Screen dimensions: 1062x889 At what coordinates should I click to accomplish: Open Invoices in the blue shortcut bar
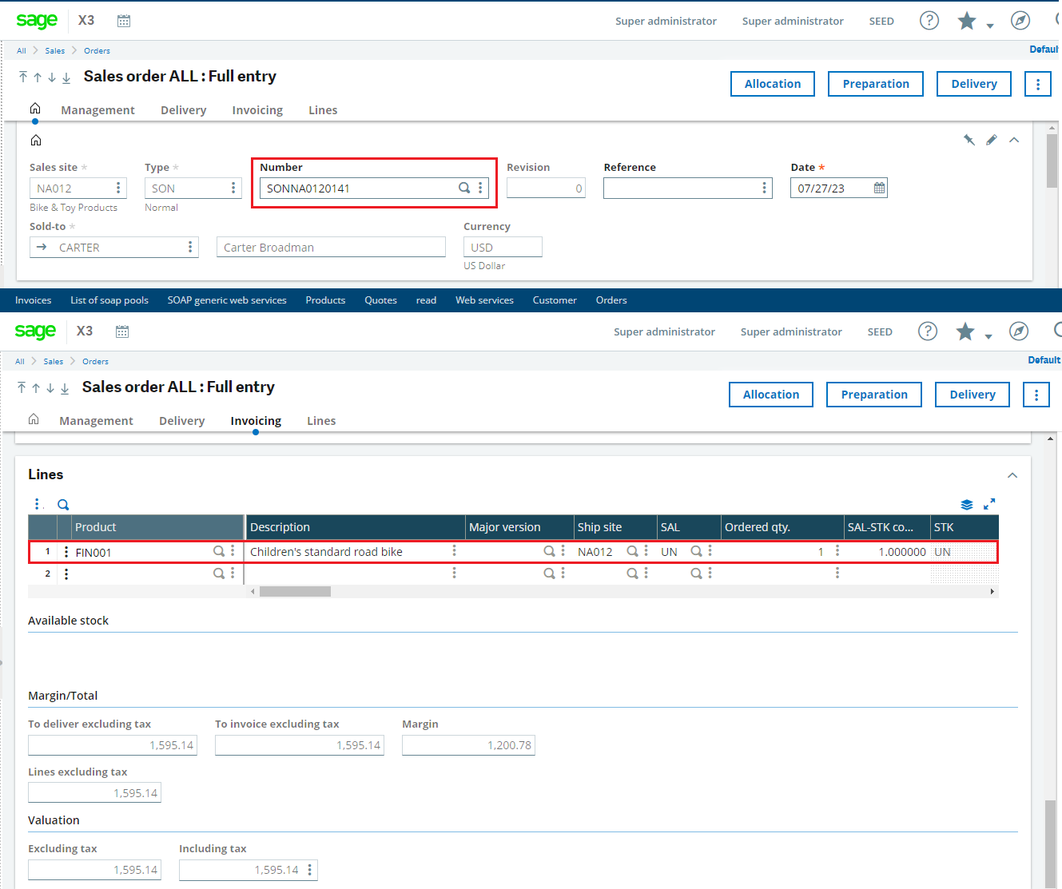pyautogui.click(x=34, y=300)
